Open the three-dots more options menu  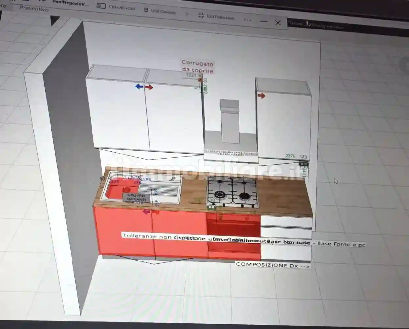click(x=248, y=20)
